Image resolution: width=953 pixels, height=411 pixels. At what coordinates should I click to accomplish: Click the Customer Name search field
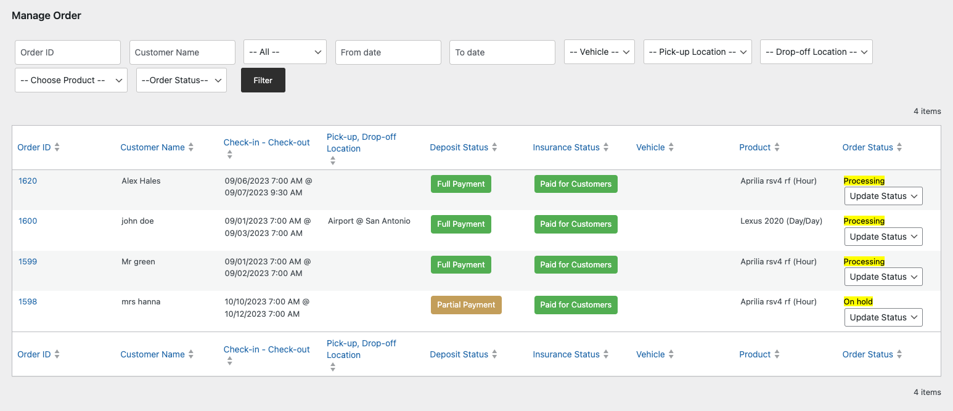click(x=182, y=52)
